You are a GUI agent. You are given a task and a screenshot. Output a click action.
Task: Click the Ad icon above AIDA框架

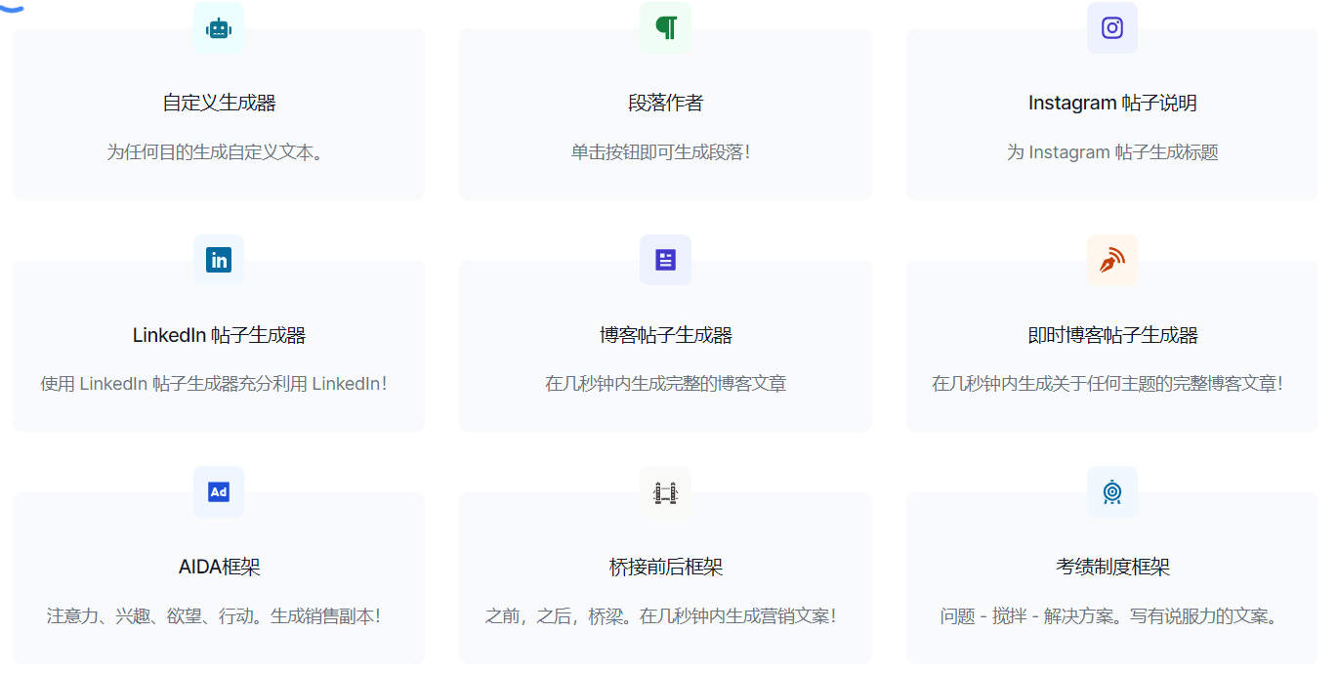(x=218, y=491)
